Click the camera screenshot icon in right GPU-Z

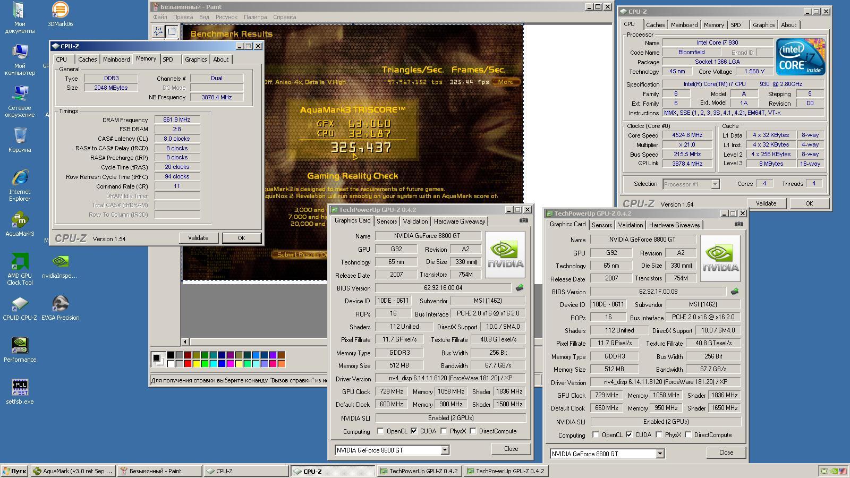coord(738,224)
